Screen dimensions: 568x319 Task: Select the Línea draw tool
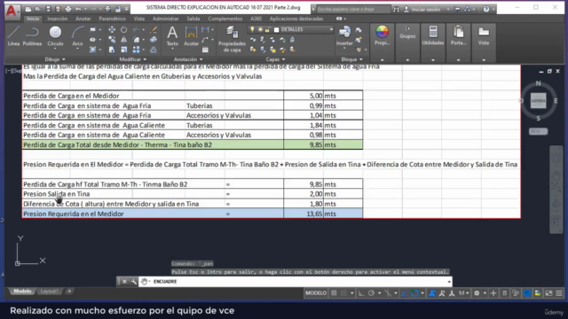13,36
